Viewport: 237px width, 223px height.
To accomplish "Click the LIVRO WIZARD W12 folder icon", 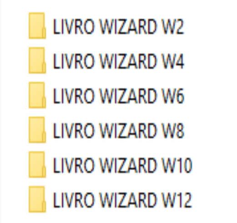I will tap(37, 199).
